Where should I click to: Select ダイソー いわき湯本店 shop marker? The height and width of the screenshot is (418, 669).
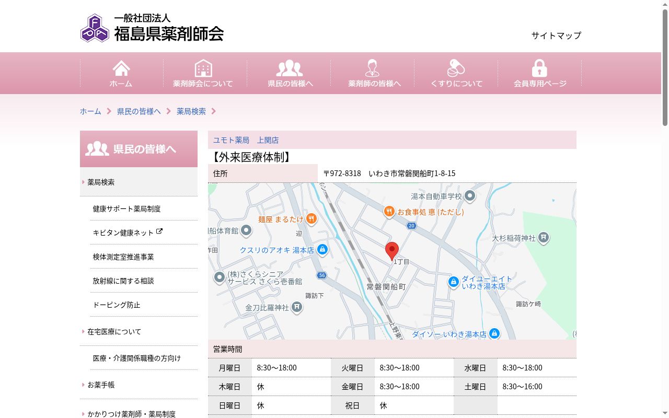click(x=494, y=333)
